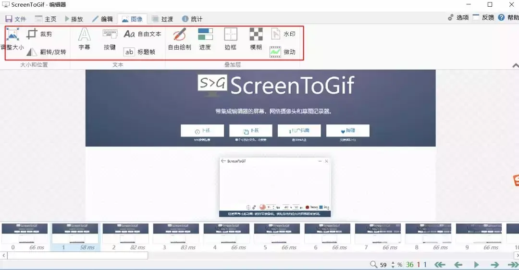Open the 文件 file tab

point(15,19)
